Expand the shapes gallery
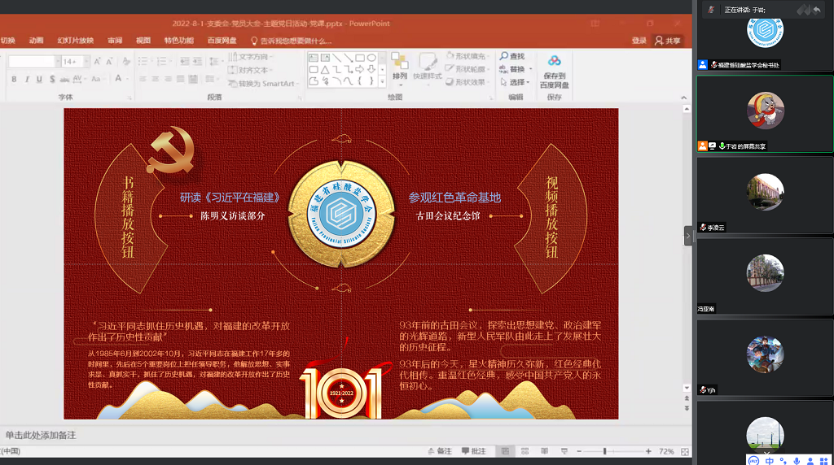 (382, 81)
